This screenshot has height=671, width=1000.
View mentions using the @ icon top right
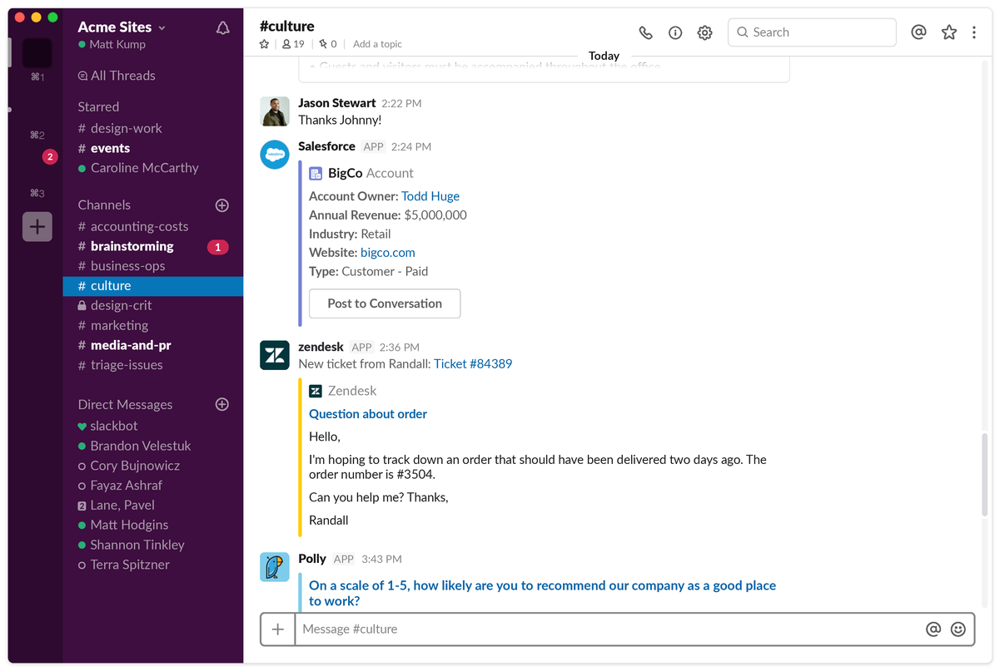(918, 32)
